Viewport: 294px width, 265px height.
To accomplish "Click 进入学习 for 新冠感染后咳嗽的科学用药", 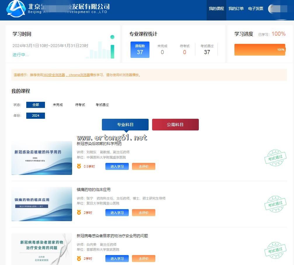I will [x=117, y=166].
